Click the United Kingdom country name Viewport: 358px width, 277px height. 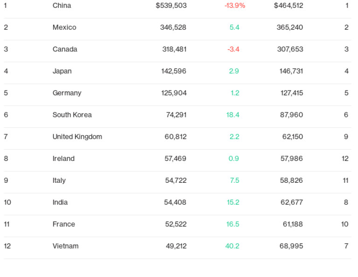tap(77, 137)
